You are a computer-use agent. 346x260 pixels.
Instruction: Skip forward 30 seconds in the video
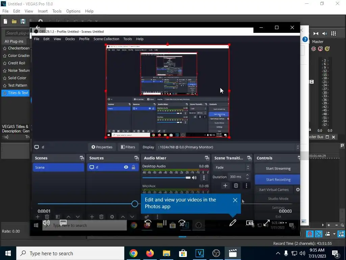182,223
